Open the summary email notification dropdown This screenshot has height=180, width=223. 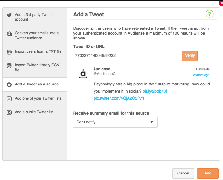pyautogui.click(x=115, y=122)
